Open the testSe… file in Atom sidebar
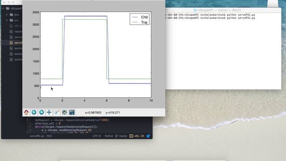Screen dimensions: 286x161 tap(18, 59)
